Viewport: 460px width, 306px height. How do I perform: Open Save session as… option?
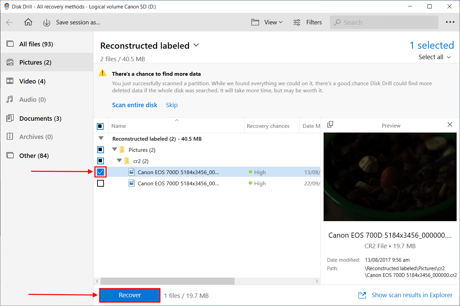tap(78, 22)
